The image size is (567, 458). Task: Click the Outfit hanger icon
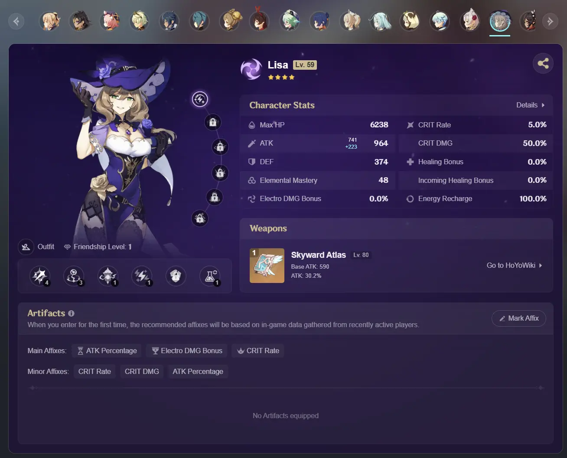click(26, 247)
